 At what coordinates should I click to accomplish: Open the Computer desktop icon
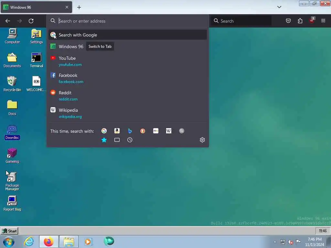tap(12, 36)
